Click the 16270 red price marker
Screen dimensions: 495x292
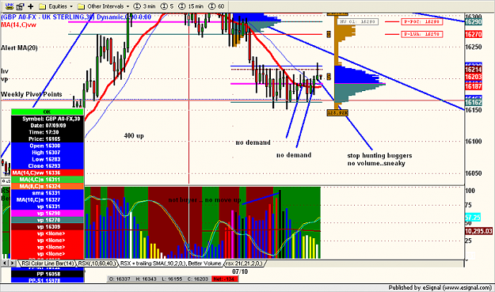point(473,34)
